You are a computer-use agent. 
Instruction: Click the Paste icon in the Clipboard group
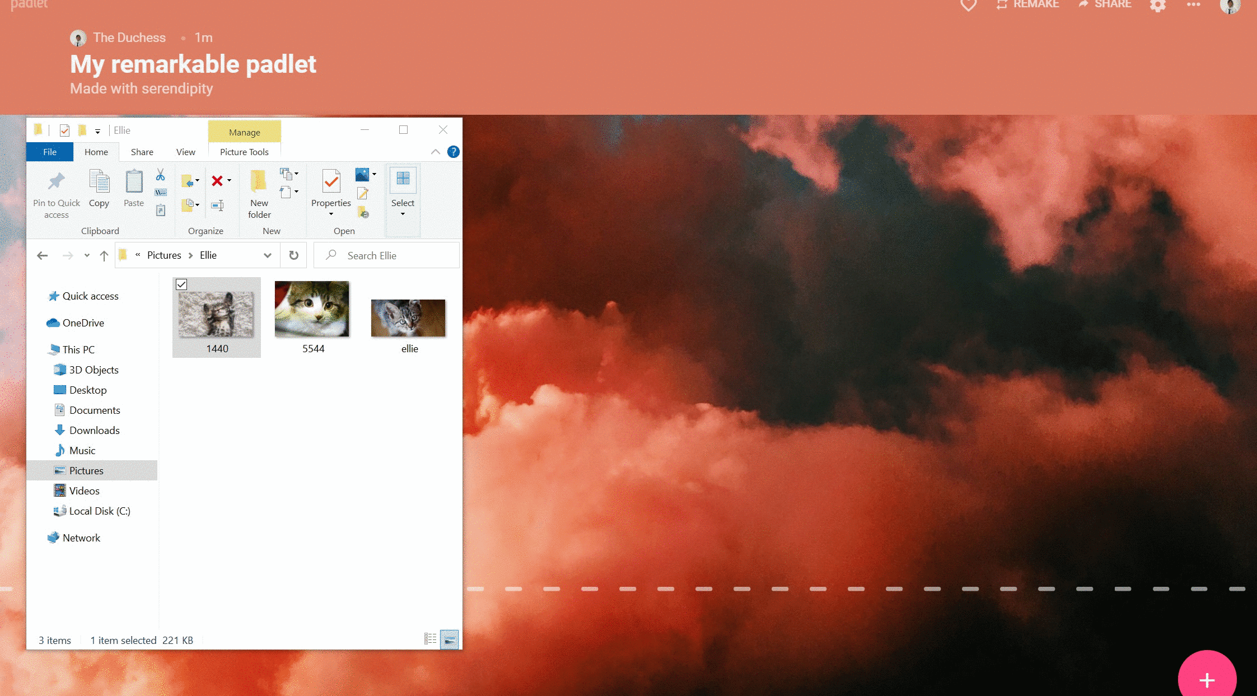pyautogui.click(x=134, y=181)
